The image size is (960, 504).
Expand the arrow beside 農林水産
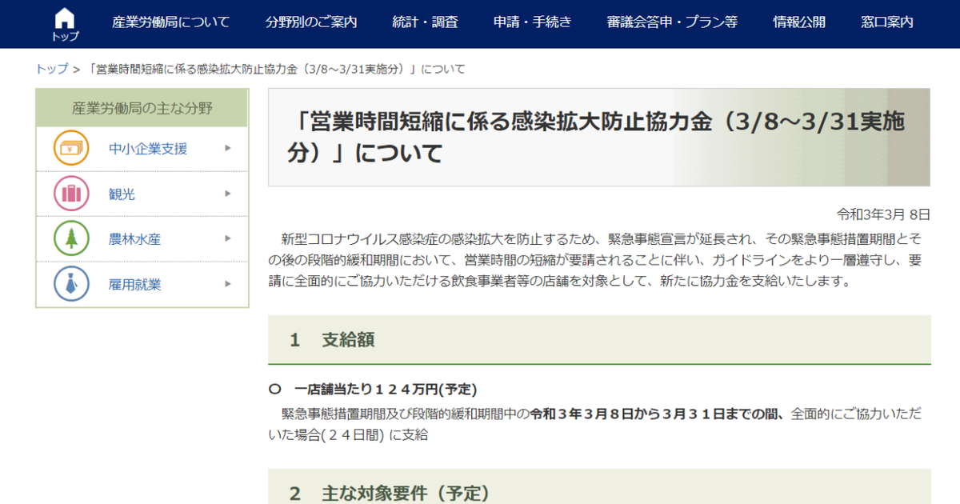pyautogui.click(x=228, y=238)
